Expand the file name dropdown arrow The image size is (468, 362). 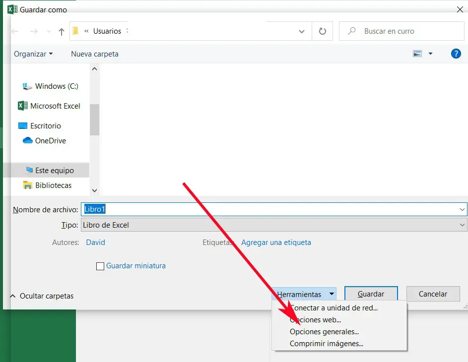pos(462,209)
